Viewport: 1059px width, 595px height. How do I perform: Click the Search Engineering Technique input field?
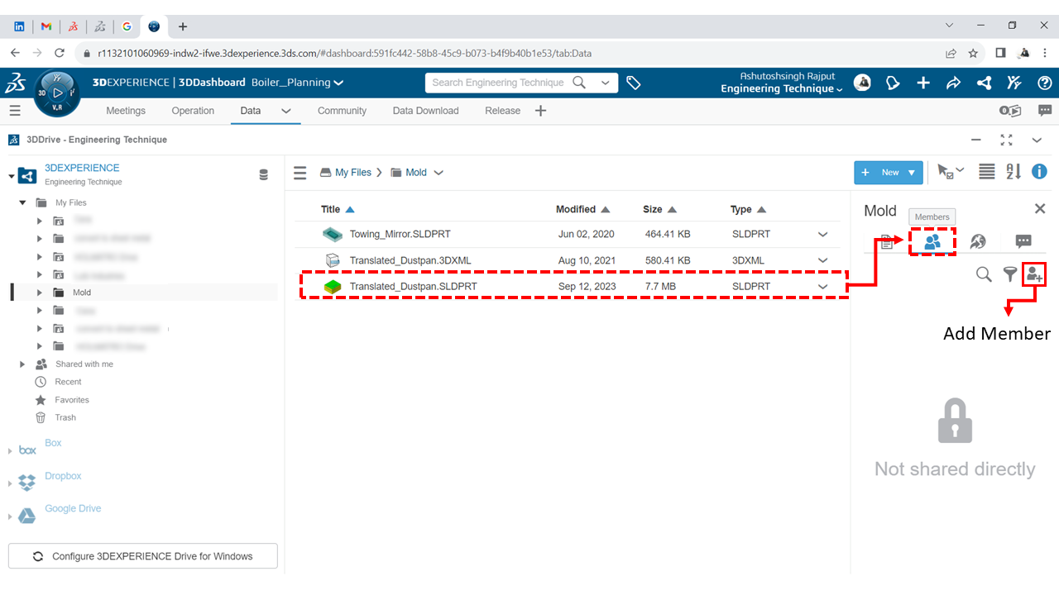[498, 83]
